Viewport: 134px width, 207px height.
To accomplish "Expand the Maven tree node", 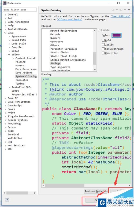I will point(5,109).
